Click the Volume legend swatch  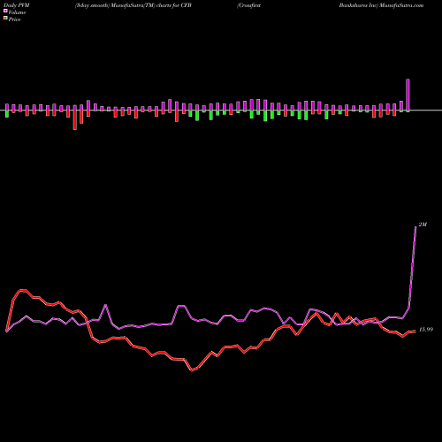point(5,11)
